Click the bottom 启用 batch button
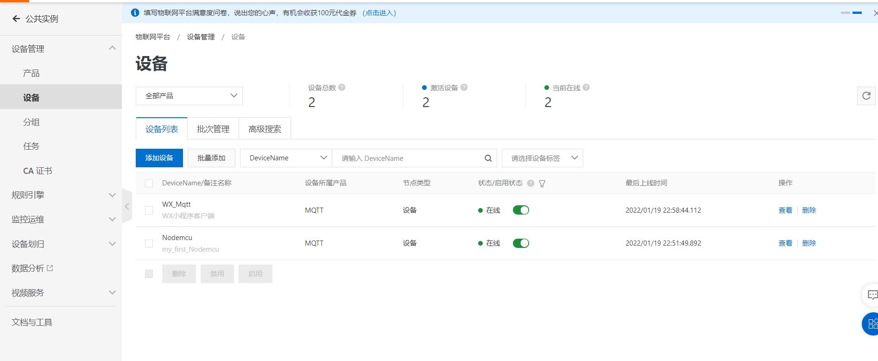 pyautogui.click(x=255, y=274)
